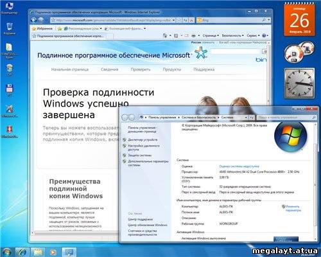Click Дополнительные параметры системы link
321x257 pixels.
point(148,163)
